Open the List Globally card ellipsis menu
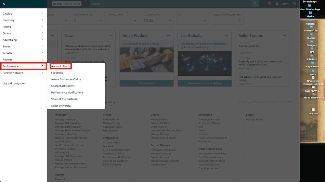Viewport: 325px width, 182px height. click(227, 36)
